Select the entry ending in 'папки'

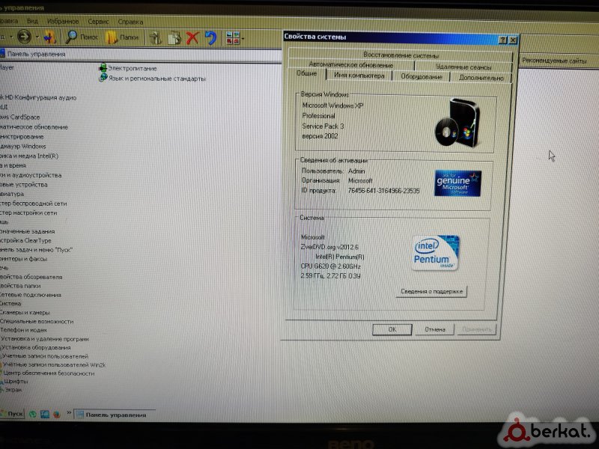[21, 286]
